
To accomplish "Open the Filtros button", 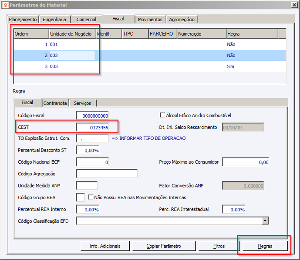I will click(219, 246).
